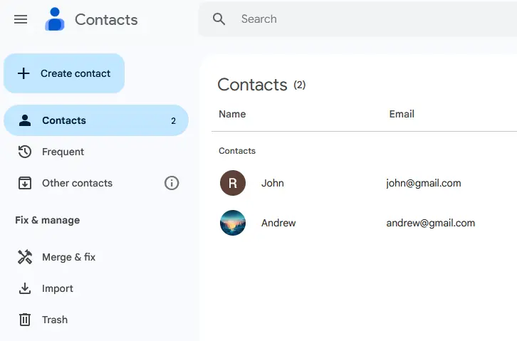Click the Merge & fix tools icon
Image resolution: width=517 pixels, height=341 pixels.
(x=25, y=257)
